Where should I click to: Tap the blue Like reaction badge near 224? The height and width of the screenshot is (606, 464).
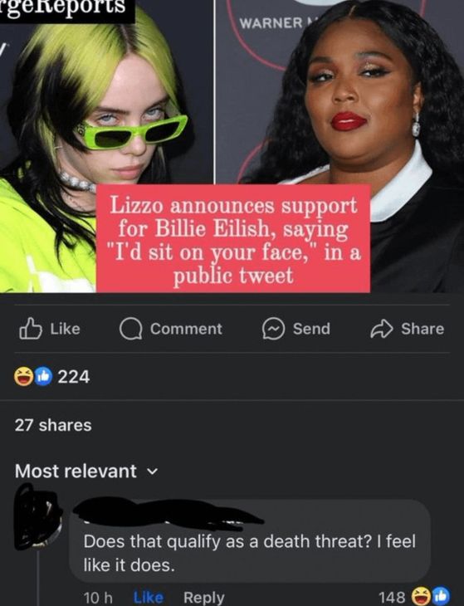pos(43,376)
